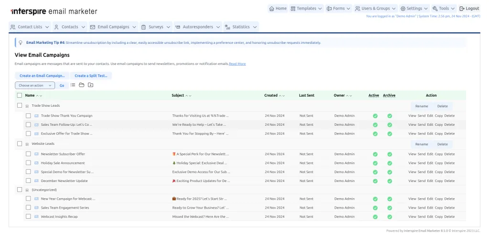This screenshot has width=489, height=242.
Task: Sort Created column ascending arrow
Action: pyautogui.click(x=280, y=96)
